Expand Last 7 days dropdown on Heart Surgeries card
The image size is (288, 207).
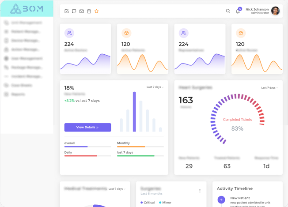click(x=269, y=88)
